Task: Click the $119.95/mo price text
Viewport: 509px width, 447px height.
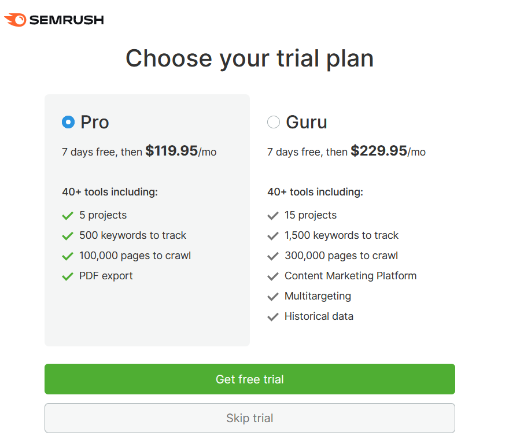Action: [x=181, y=151]
